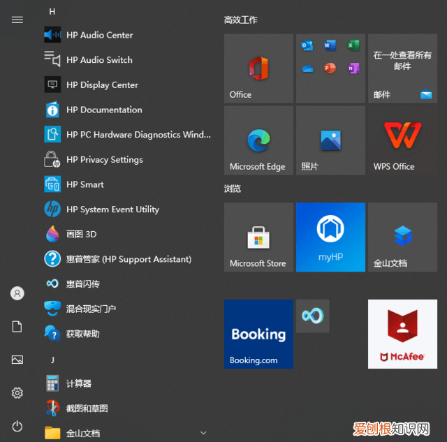This screenshot has height=442, width=447.
Task: Open Pictures icon in left sidebar
Action: point(17,360)
